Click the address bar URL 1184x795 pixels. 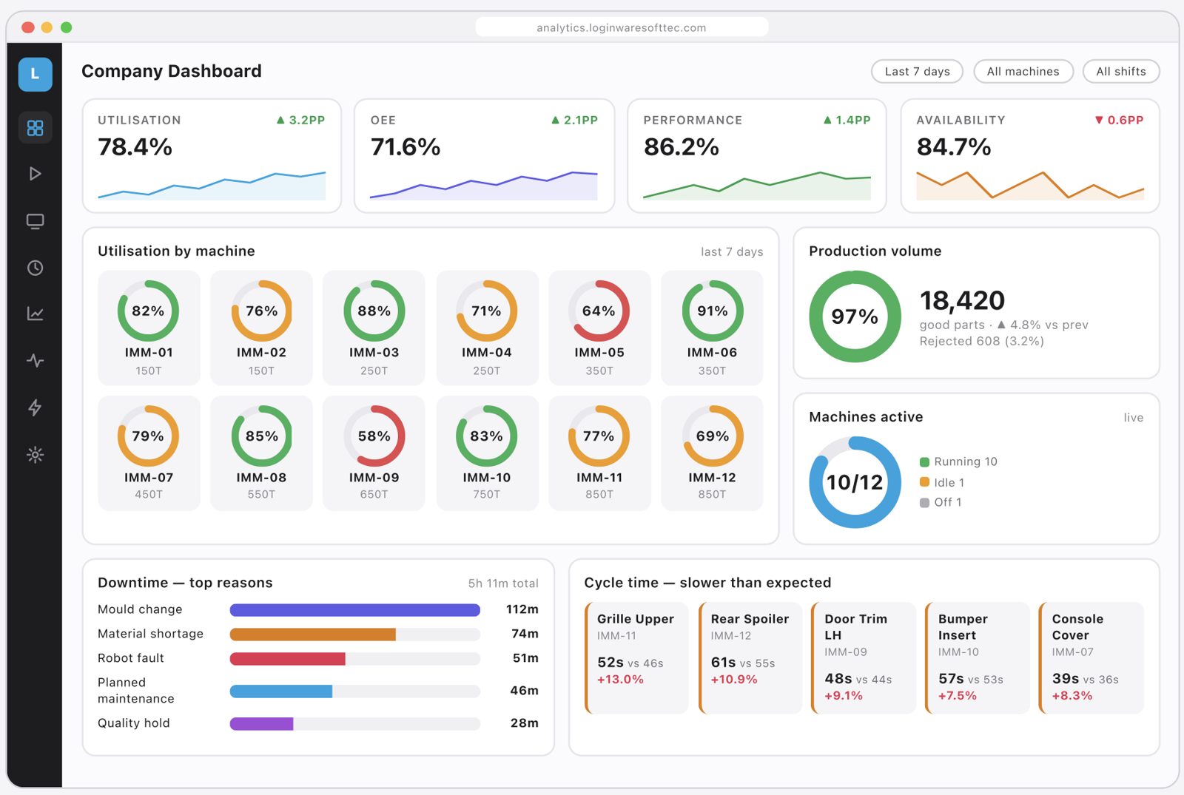622,27
